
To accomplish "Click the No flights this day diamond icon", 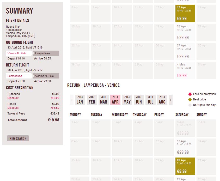I will pos(190,105).
